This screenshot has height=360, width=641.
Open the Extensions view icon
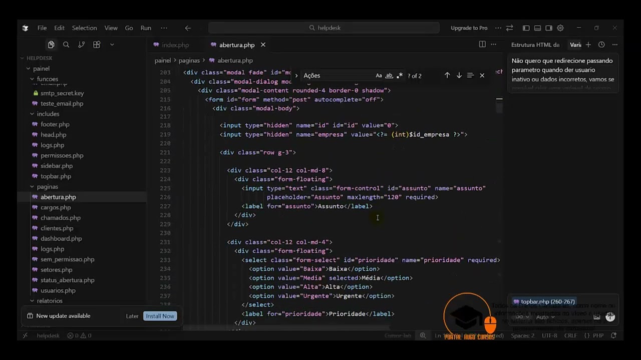[x=97, y=45]
